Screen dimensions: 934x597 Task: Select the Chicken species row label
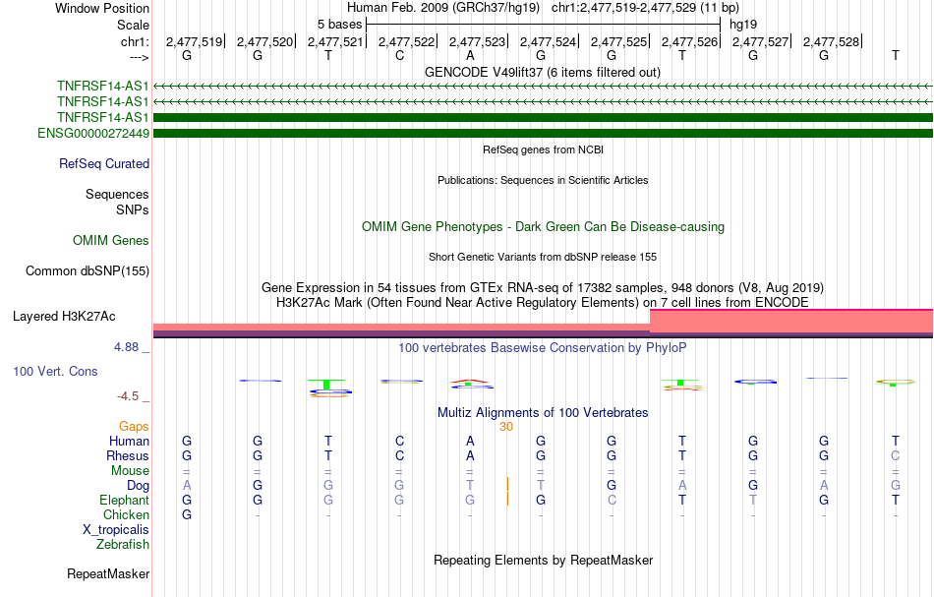pyautogui.click(x=126, y=514)
